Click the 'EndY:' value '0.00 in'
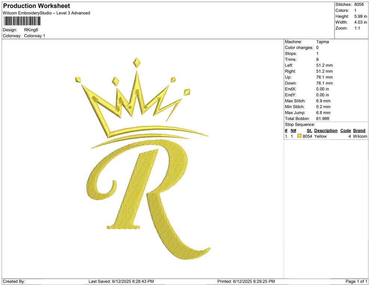The height and width of the screenshot is (285, 370). click(x=323, y=95)
